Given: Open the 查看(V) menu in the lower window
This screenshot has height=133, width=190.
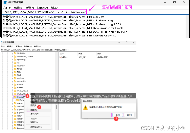Looking at the screenshot, I should (x=18, y=46).
